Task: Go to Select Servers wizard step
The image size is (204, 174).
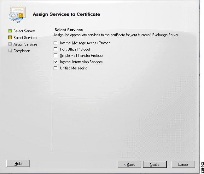Action: [25, 31]
